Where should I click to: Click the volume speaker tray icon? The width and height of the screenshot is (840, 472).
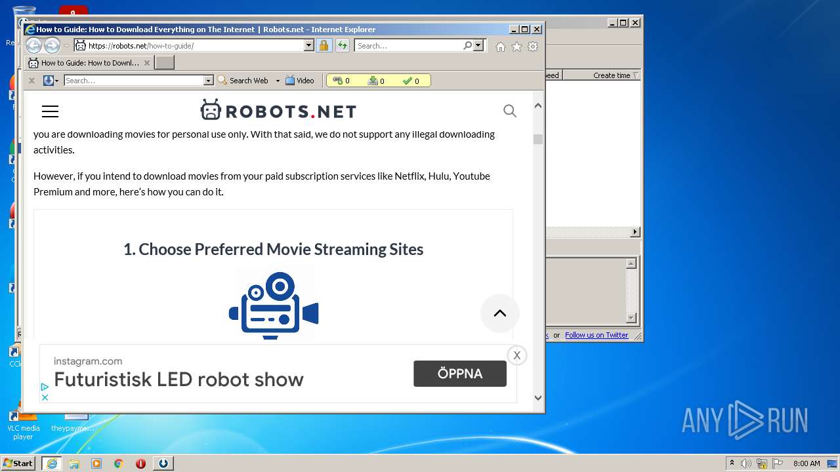[746, 463]
